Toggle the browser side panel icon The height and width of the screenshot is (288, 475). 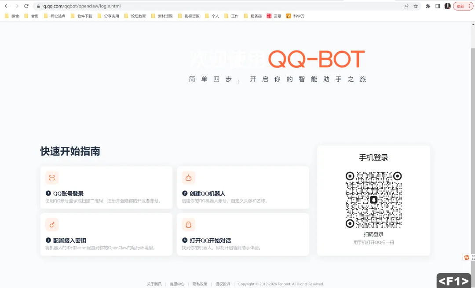[x=438, y=6]
